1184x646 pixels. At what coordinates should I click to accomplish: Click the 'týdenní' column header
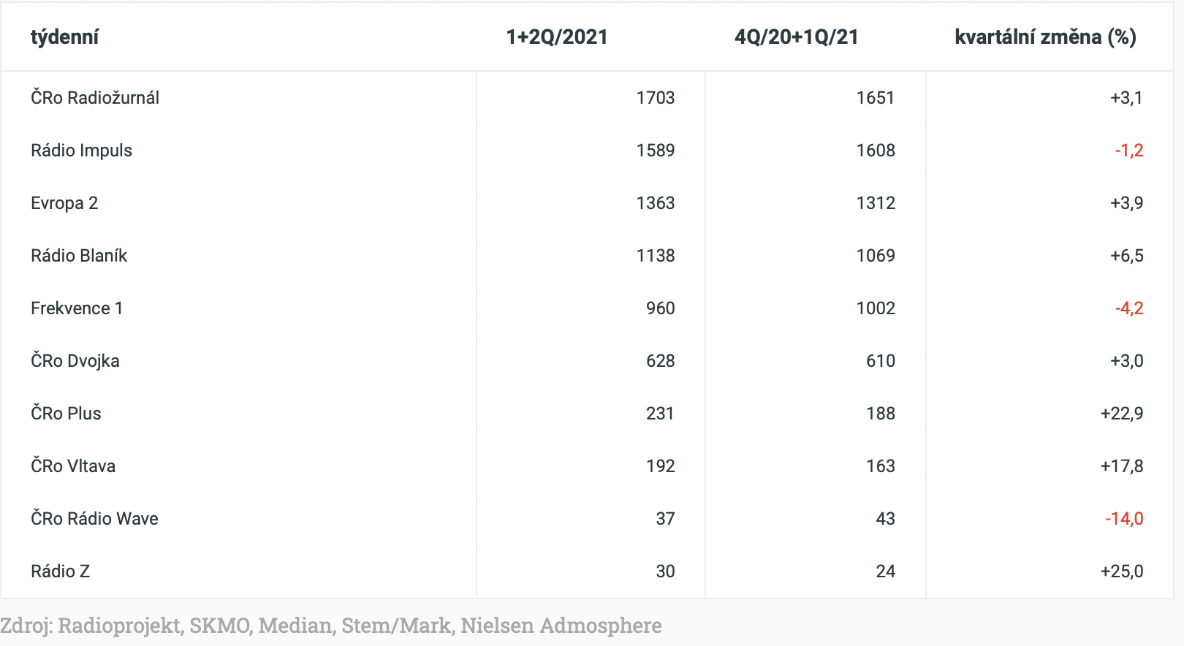coord(64,37)
